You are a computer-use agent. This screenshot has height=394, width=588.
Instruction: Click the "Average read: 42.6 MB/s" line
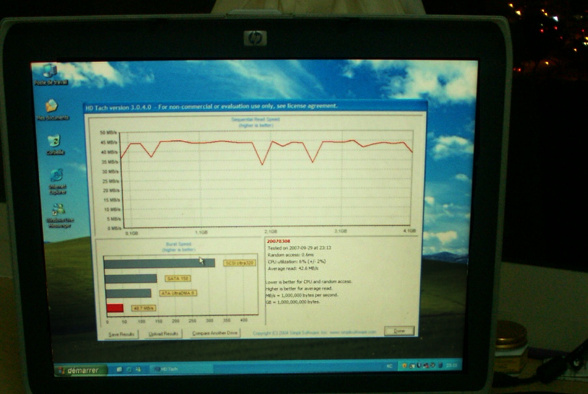click(293, 268)
